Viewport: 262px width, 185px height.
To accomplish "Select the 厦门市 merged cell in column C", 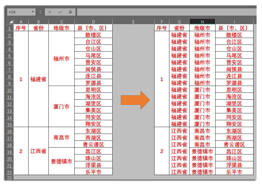I will point(61,106).
